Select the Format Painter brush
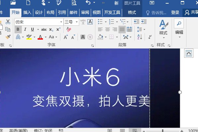Viewport: 198px width, 132px height. [8, 37]
